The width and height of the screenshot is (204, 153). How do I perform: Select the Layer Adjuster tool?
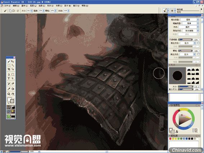pyautogui.click(x=13, y=61)
